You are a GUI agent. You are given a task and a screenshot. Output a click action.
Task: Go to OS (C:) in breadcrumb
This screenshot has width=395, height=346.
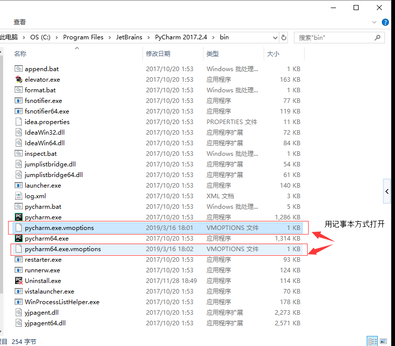tap(40, 37)
